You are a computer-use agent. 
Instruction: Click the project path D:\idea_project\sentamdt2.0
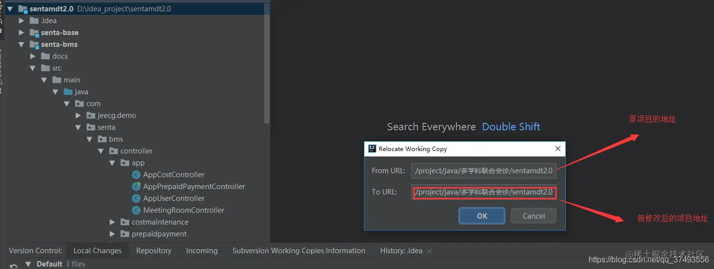pos(124,9)
